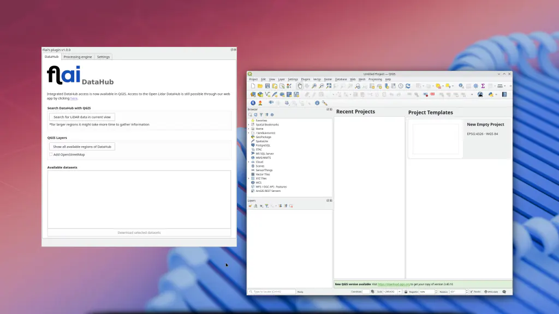
Task: Activate the Zoom In magnifier tool
Action: [x=314, y=86]
